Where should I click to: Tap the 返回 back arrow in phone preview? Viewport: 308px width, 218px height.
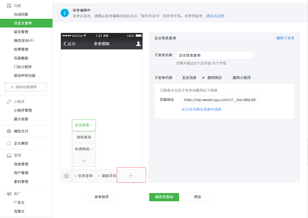point(69,44)
